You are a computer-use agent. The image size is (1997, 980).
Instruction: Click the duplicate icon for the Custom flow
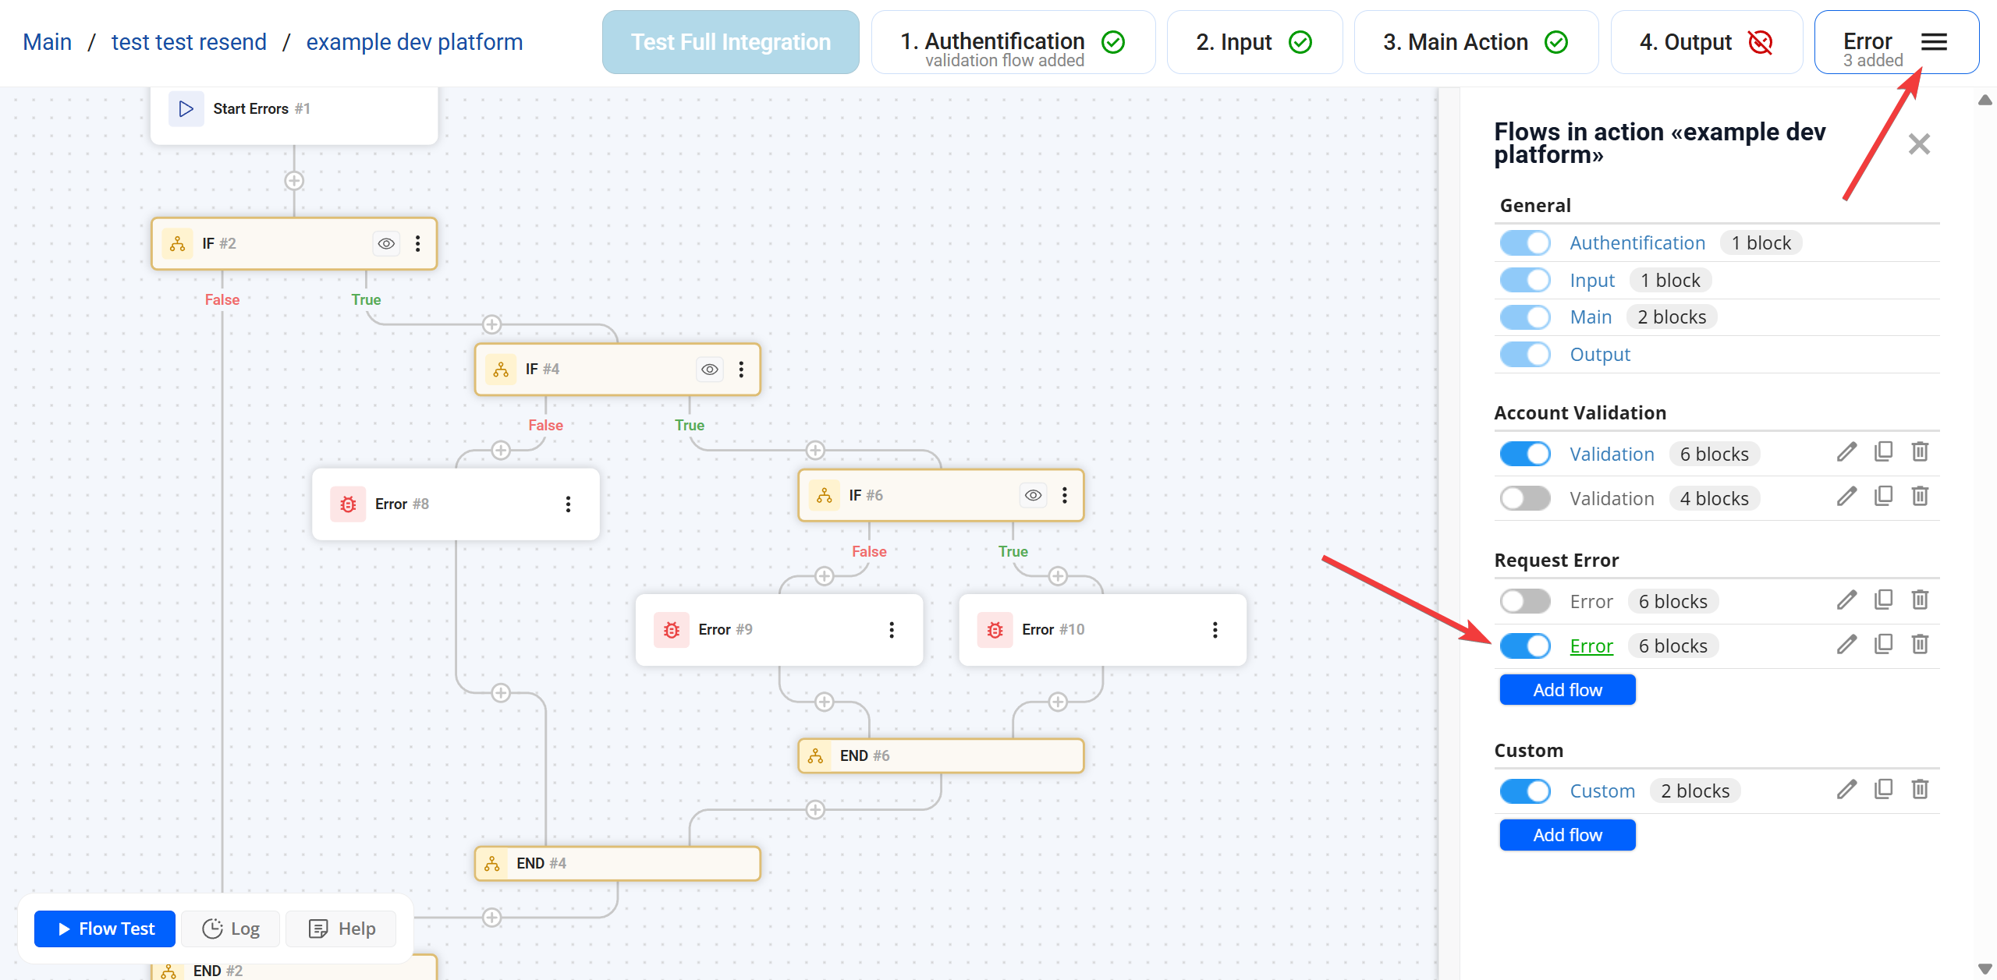(1884, 789)
